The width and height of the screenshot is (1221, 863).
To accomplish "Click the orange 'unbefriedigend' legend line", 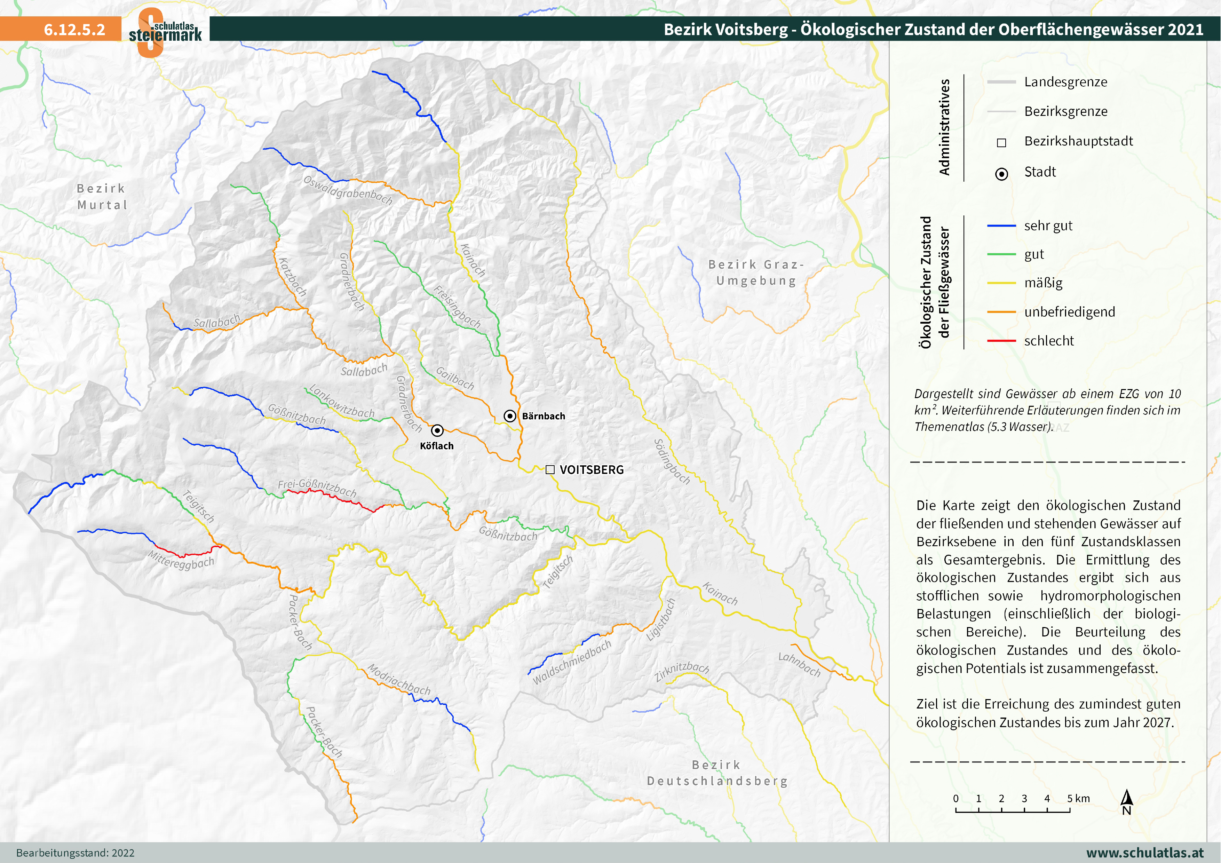I will point(1001,312).
